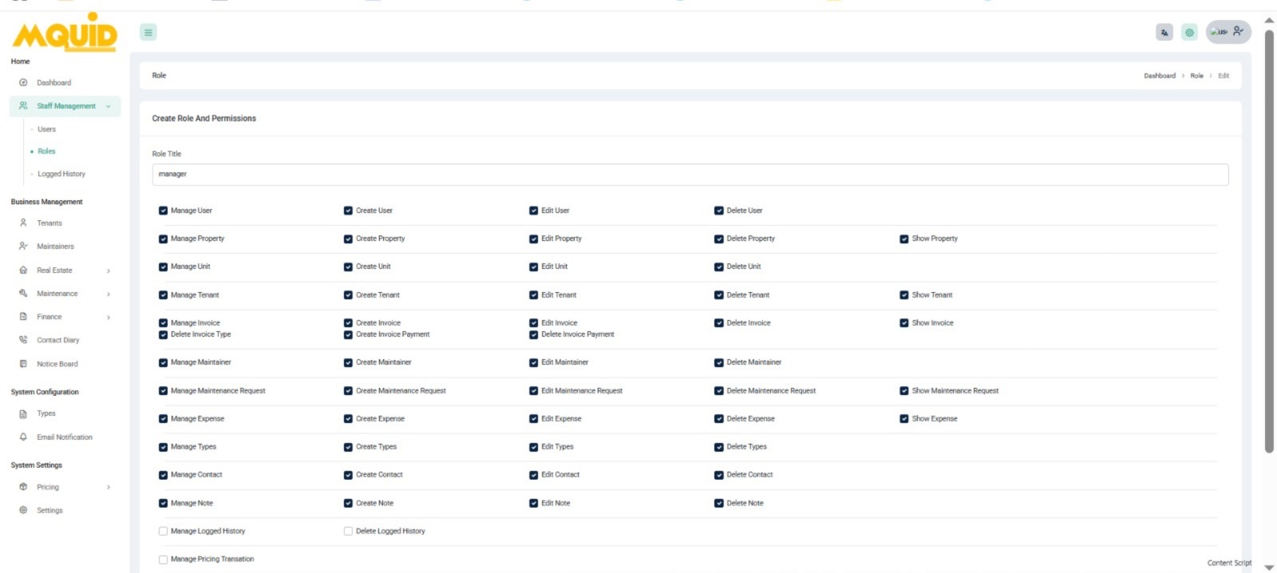
Task: Click the System Configuration section label
Action: (x=45, y=392)
